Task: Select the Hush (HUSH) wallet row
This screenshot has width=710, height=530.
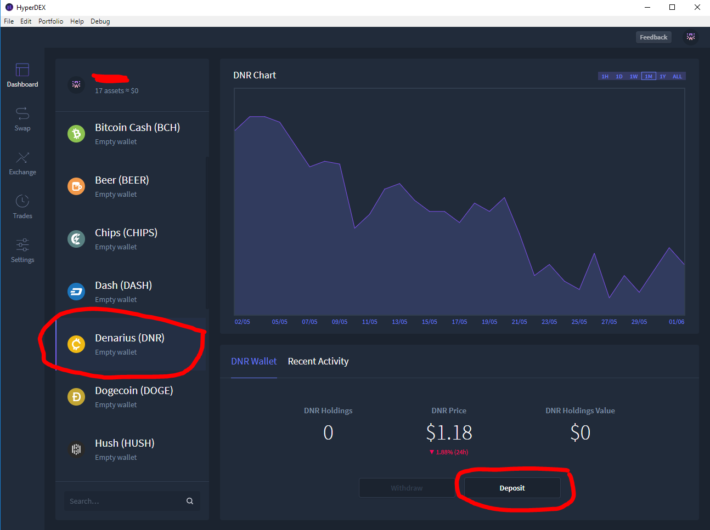Action: (131, 449)
